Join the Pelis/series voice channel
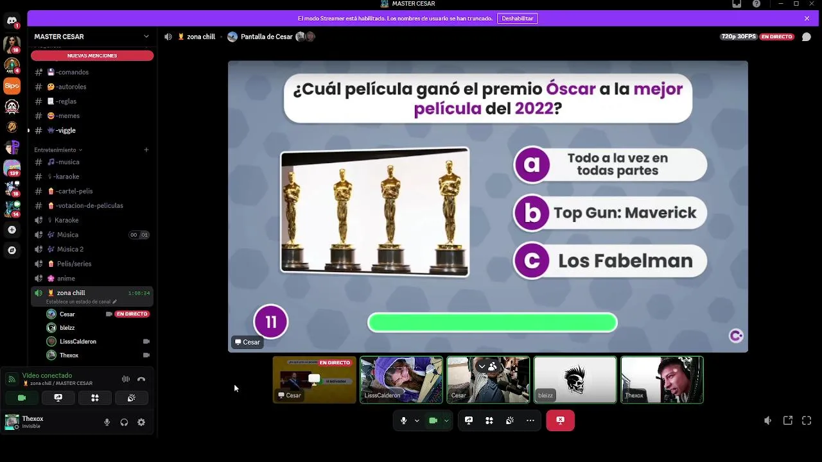This screenshot has height=462, width=822. tap(92, 264)
